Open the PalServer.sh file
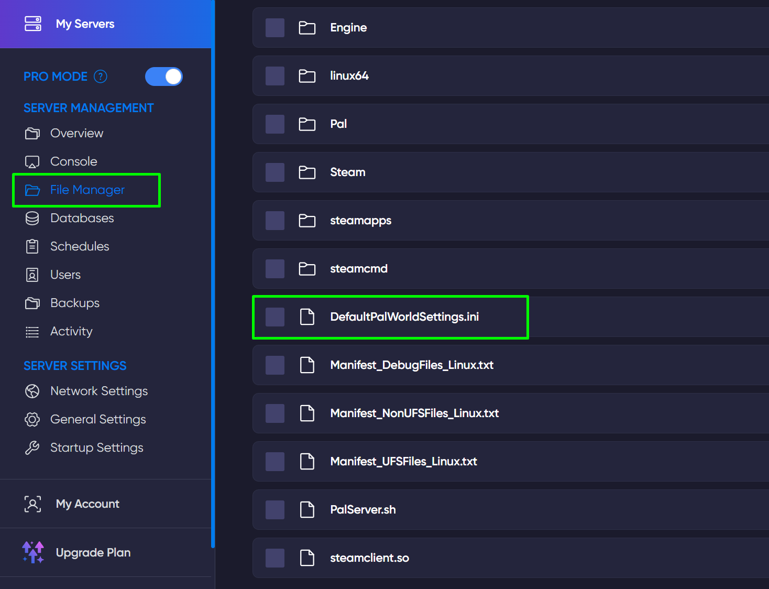 [x=363, y=509]
